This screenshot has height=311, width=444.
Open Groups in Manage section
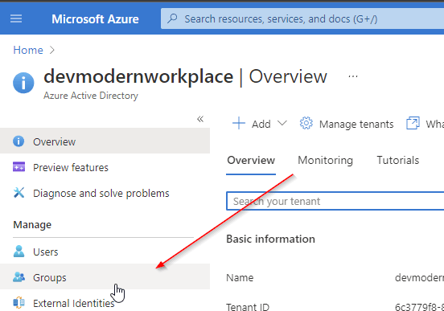[x=105, y=277]
